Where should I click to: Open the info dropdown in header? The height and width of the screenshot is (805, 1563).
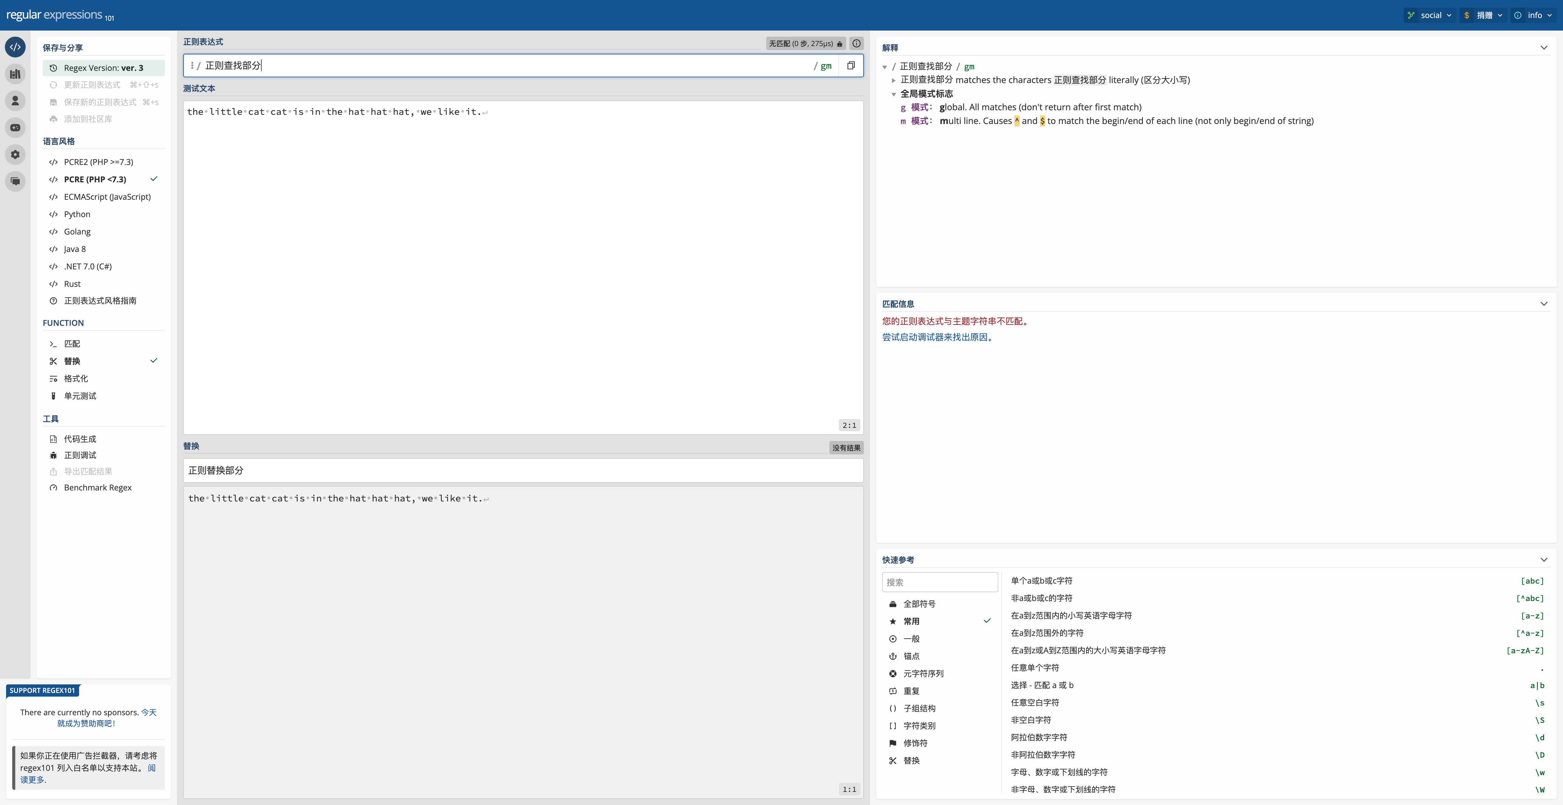click(x=1533, y=15)
